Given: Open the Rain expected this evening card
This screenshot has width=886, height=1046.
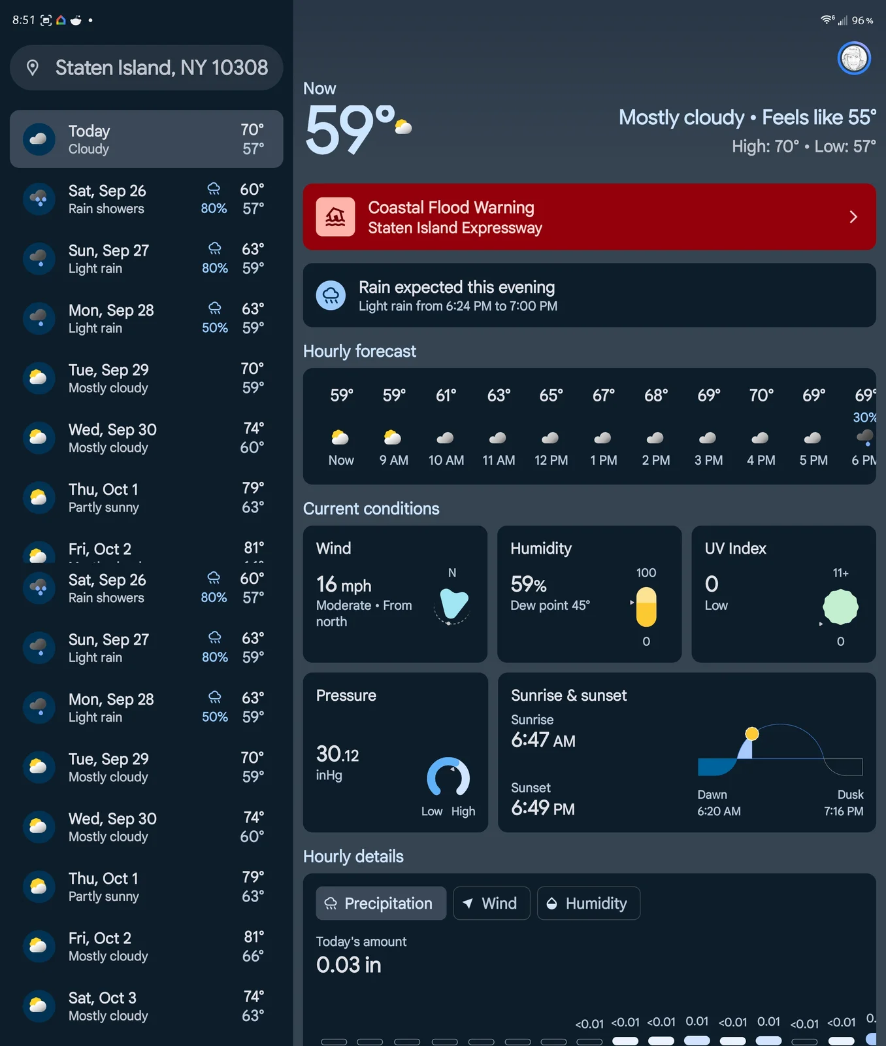Looking at the screenshot, I should click(589, 295).
